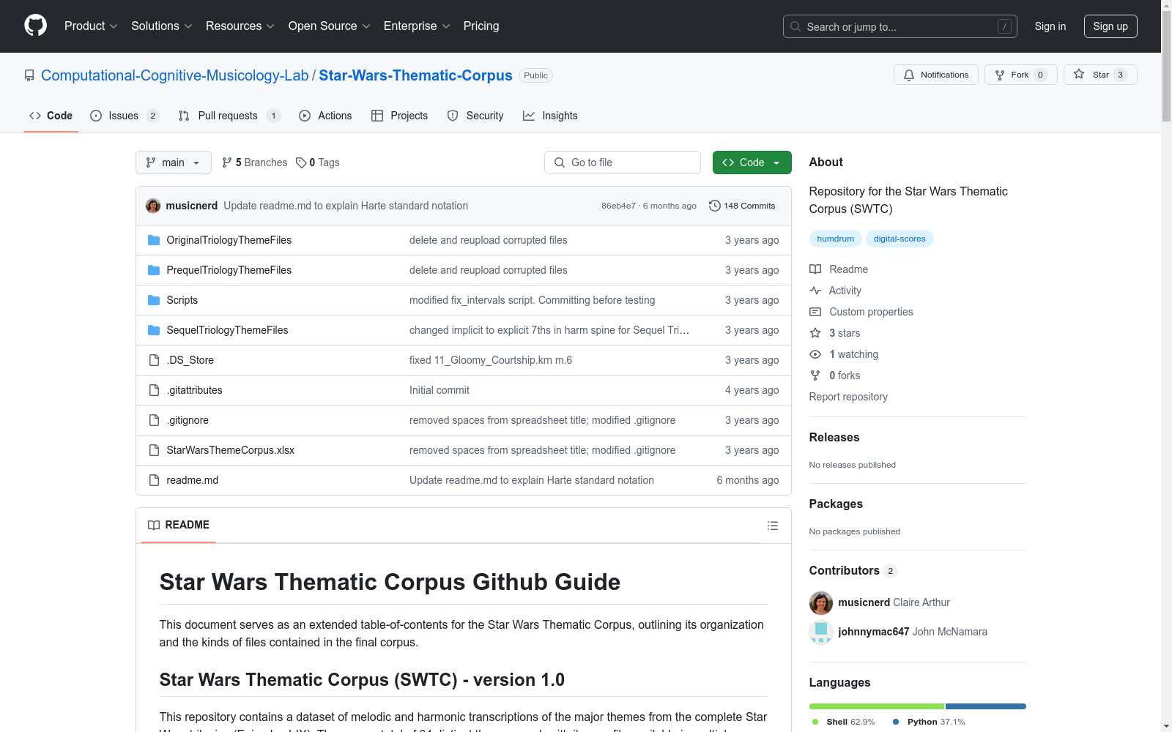The height and width of the screenshot is (732, 1172).
Task: Click the PrequelTriologyThemeFiles folder icon
Action: pos(154,270)
